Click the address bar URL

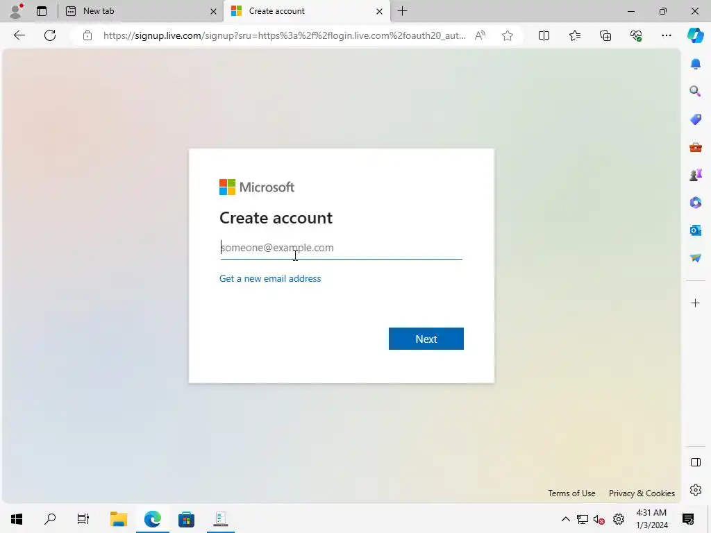(x=284, y=35)
